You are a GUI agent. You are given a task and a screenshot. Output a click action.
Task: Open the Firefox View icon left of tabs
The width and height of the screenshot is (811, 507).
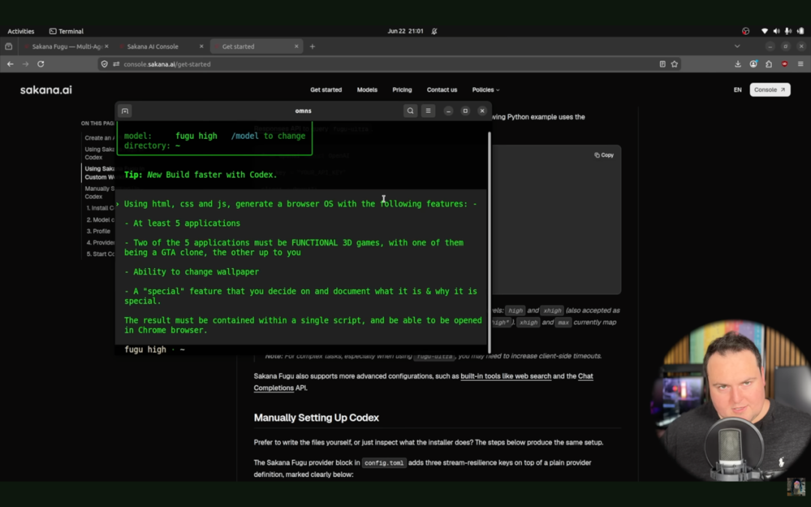[x=9, y=47]
